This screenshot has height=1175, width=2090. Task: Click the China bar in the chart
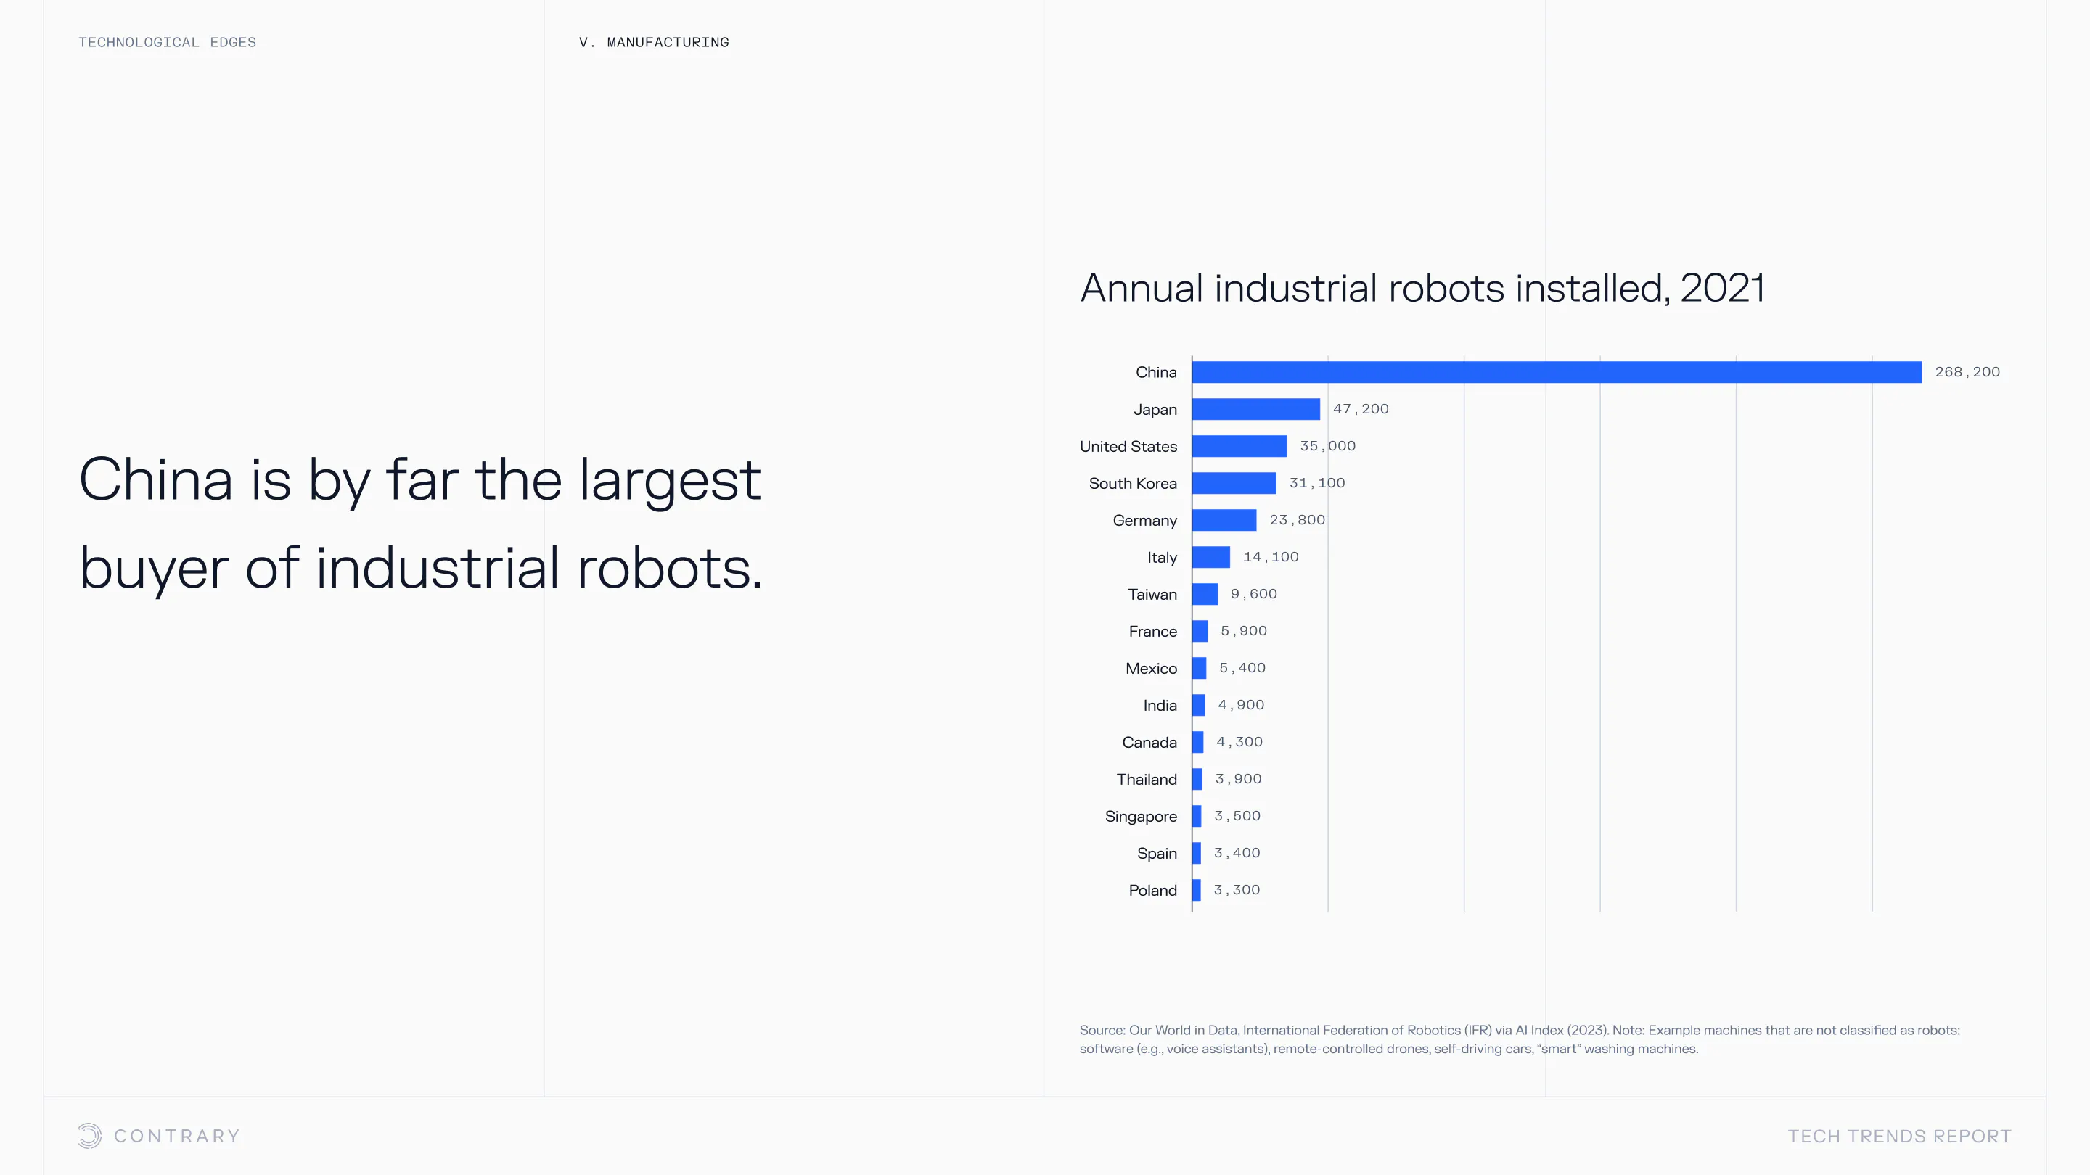coord(1556,372)
